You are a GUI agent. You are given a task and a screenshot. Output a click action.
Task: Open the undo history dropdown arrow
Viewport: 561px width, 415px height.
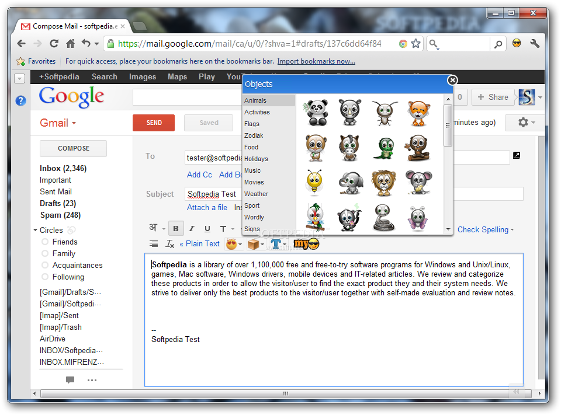coord(96,44)
